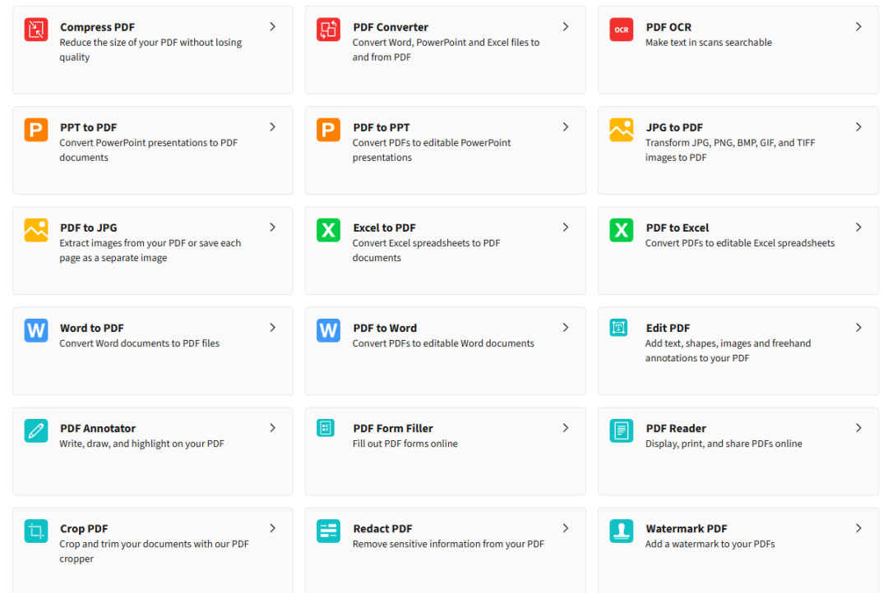
Task: Click the Watermark PDF stamp icon
Action: pos(621,531)
